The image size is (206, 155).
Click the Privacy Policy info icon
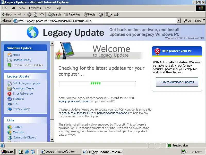pyautogui.click(x=10, y=109)
